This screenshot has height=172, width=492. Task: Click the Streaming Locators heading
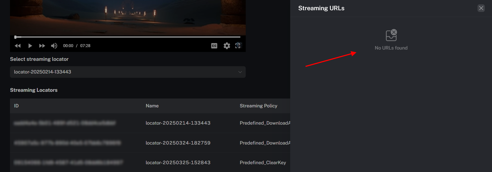click(34, 90)
